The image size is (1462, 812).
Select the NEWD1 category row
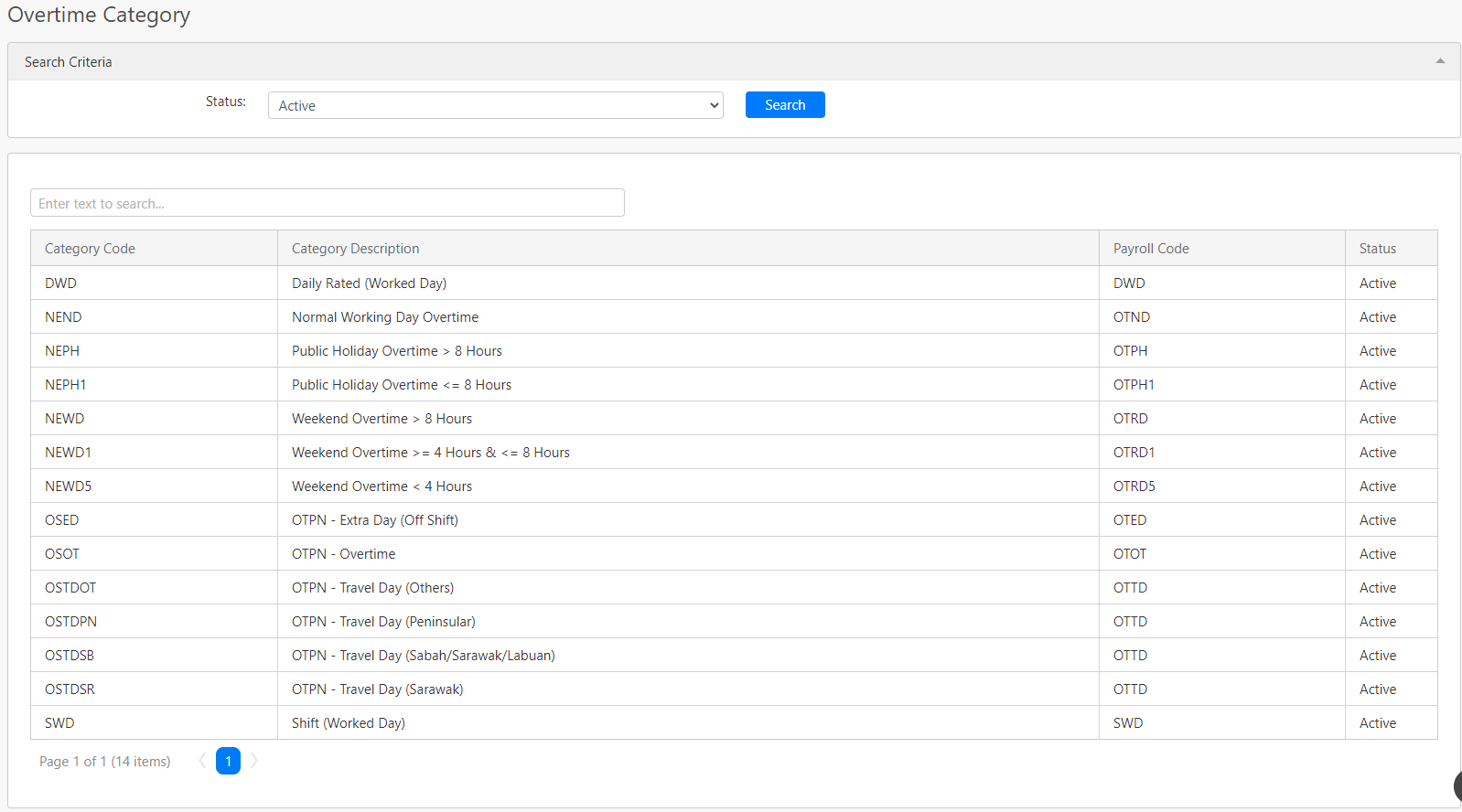pyautogui.click(x=68, y=453)
